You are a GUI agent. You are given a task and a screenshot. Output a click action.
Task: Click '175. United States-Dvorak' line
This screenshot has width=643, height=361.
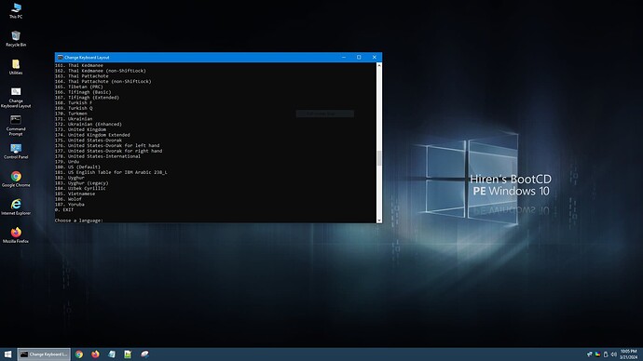(89, 140)
